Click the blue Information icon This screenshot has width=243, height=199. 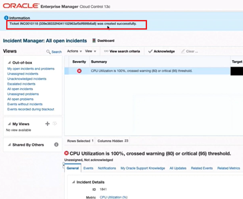click(6, 18)
